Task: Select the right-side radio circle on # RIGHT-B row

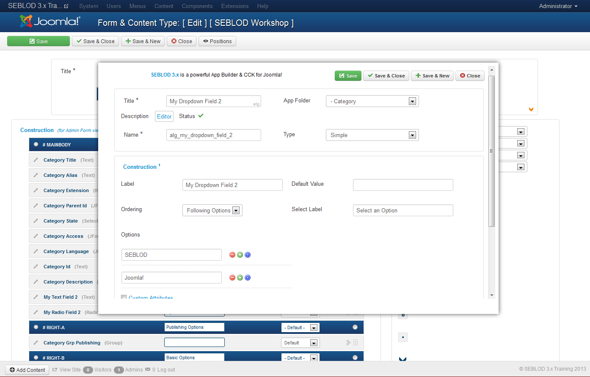Action: (355, 358)
